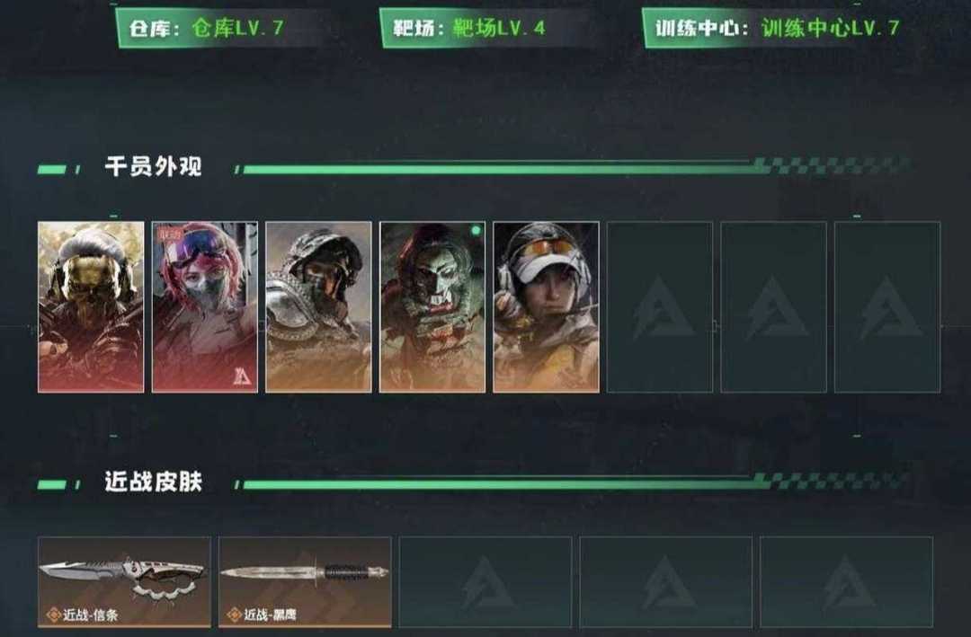Click last empty melee skin slot
Screen dimensions: 971x637
pyautogui.click(x=847, y=582)
